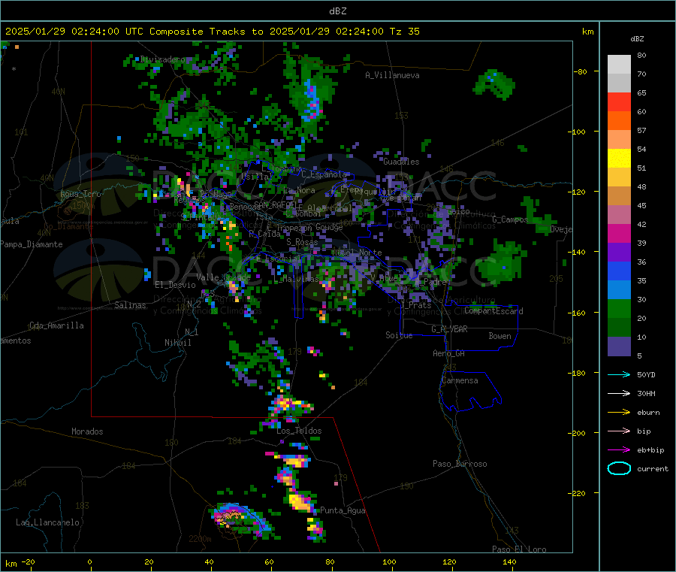Click the 'El_Desvio' place label
Viewport: 676px width, 572px height.
[175, 285]
